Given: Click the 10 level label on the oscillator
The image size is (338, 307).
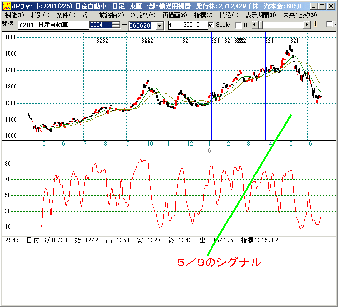Looking at the screenshot, I should (x=8, y=227).
